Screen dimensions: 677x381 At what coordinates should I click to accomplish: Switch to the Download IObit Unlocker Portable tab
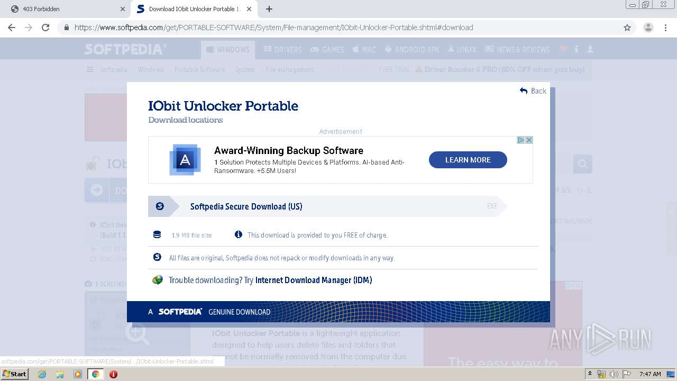[x=194, y=9]
